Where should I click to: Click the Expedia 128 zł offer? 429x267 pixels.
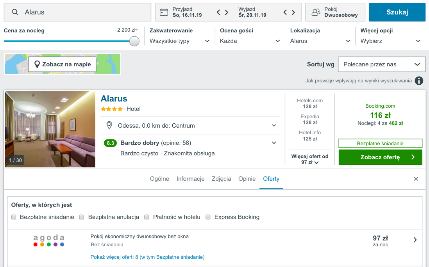point(310,119)
